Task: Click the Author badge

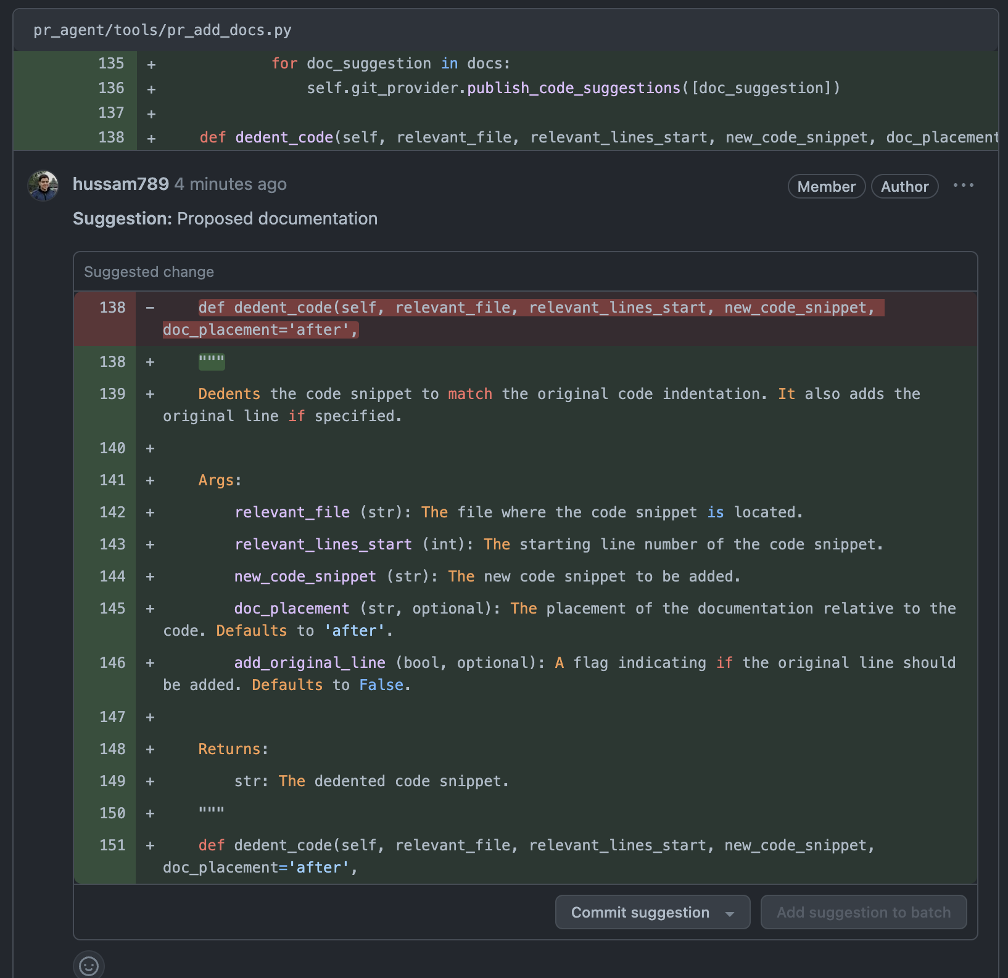Action: pos(904,187)
